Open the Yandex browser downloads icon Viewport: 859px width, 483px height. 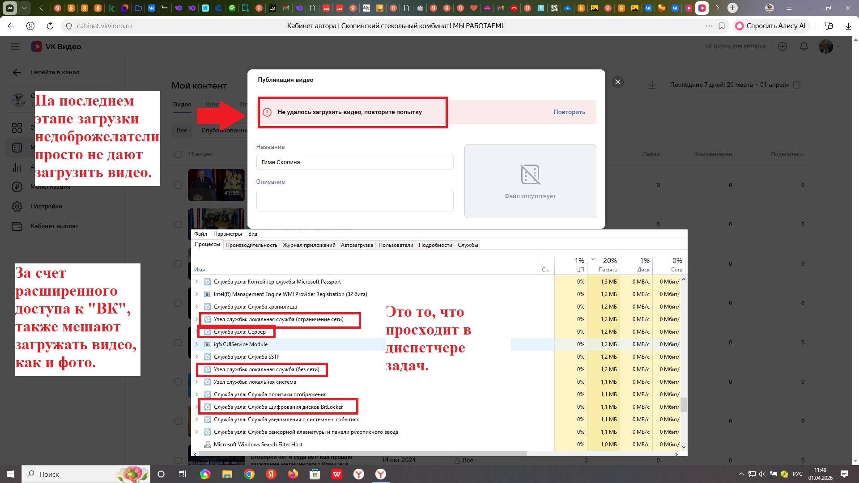(848, 26)
